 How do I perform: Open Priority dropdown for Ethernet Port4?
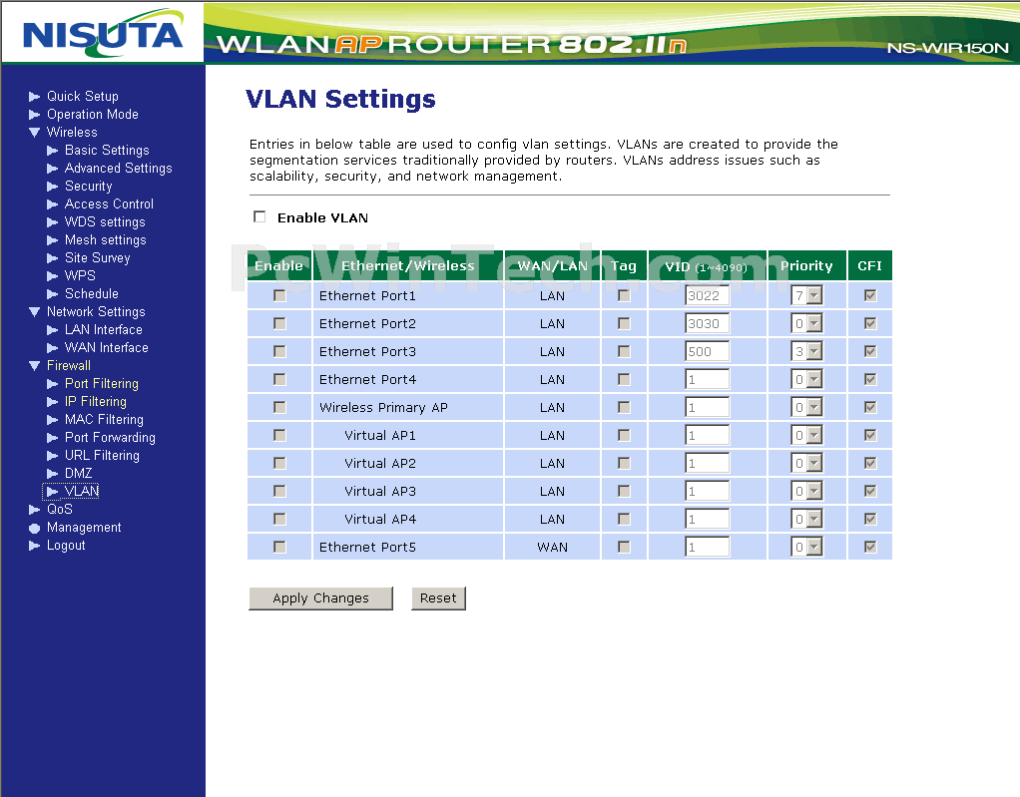(x=806, y=379)
